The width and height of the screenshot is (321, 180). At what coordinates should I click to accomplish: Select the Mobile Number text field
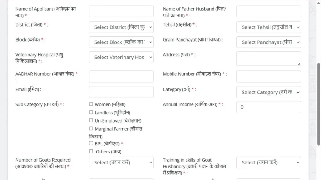pos(268,76)
